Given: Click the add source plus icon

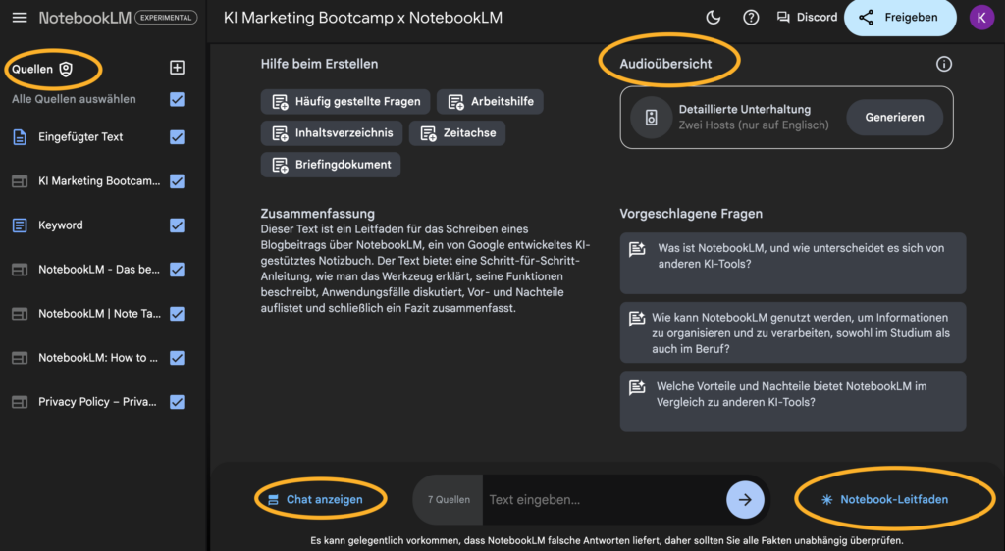Looking at the screenshot, I should click(x=177, y=68).
